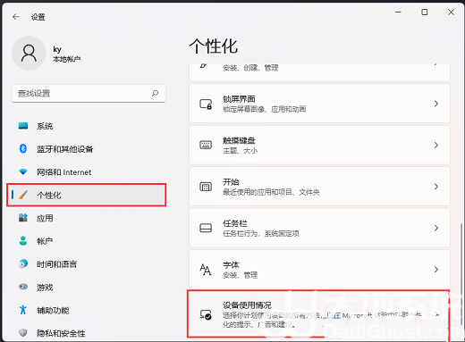Click the 游戏 controller icon
The height and width of the screenshot is (342, 465).
point(23,287)
